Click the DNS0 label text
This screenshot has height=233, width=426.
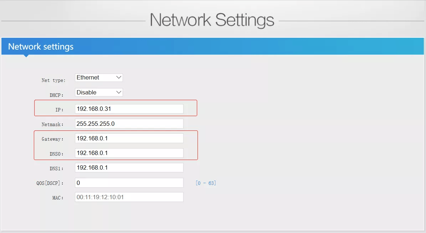pyautogui.click(x=56, y=154)
